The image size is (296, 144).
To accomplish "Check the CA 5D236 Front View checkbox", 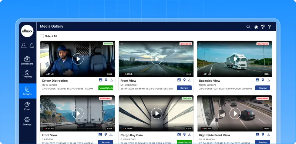I will tap(43, 99).
